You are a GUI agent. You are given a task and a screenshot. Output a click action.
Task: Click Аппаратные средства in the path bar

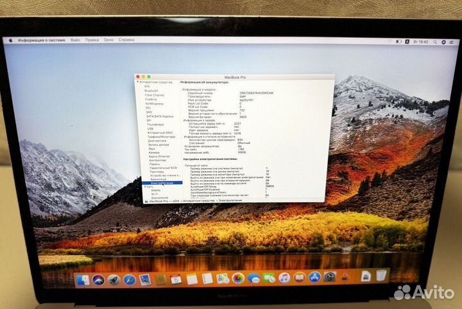coord(199,200)
